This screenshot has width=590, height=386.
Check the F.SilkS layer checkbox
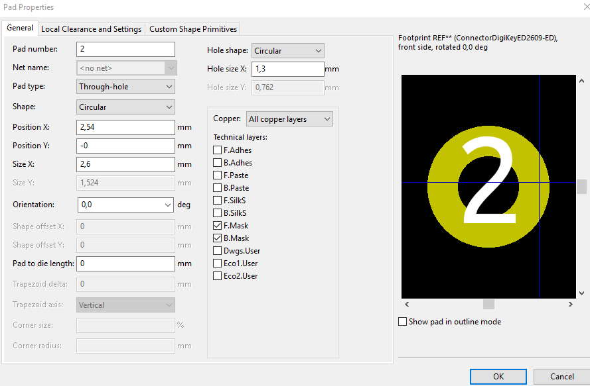216,200
